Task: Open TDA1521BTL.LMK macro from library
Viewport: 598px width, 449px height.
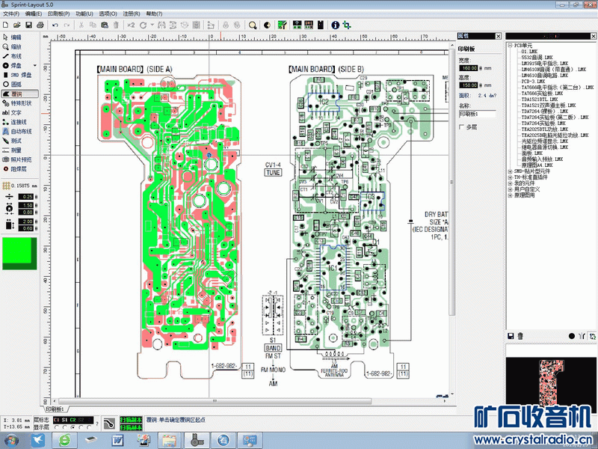Action: pyautogui.click(x=534, y=100)
